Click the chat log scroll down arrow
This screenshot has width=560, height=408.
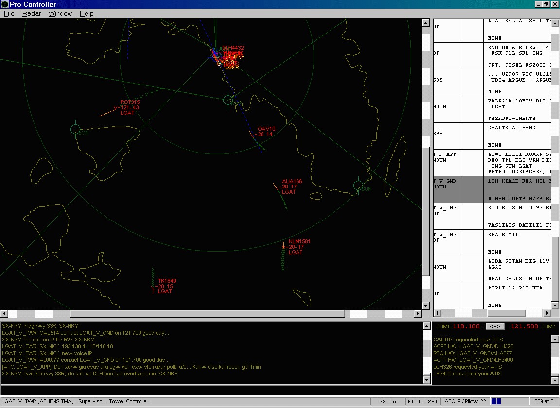(x=426, y=380)
